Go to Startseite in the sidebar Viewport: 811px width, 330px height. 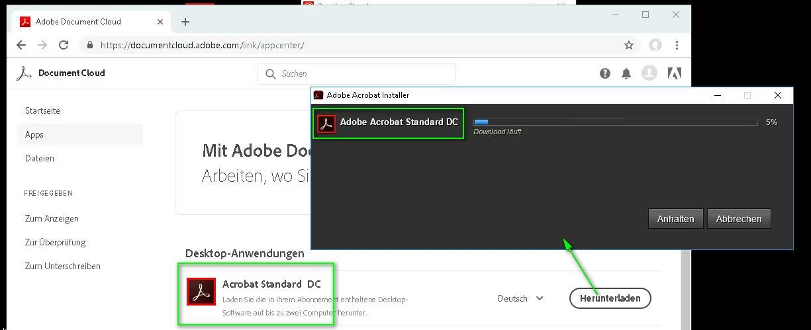click(42, 110)
